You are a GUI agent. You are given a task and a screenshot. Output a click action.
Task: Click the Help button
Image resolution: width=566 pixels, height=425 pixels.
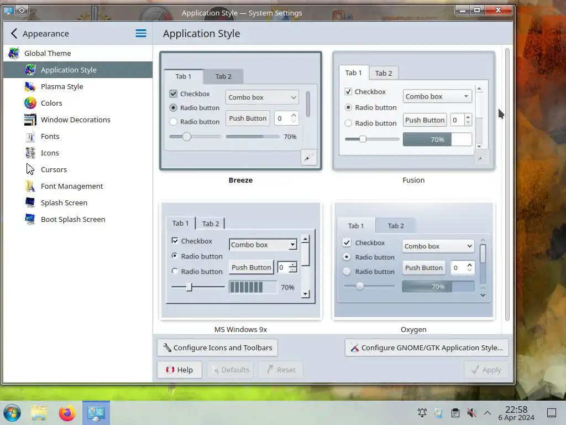[180, 370]
